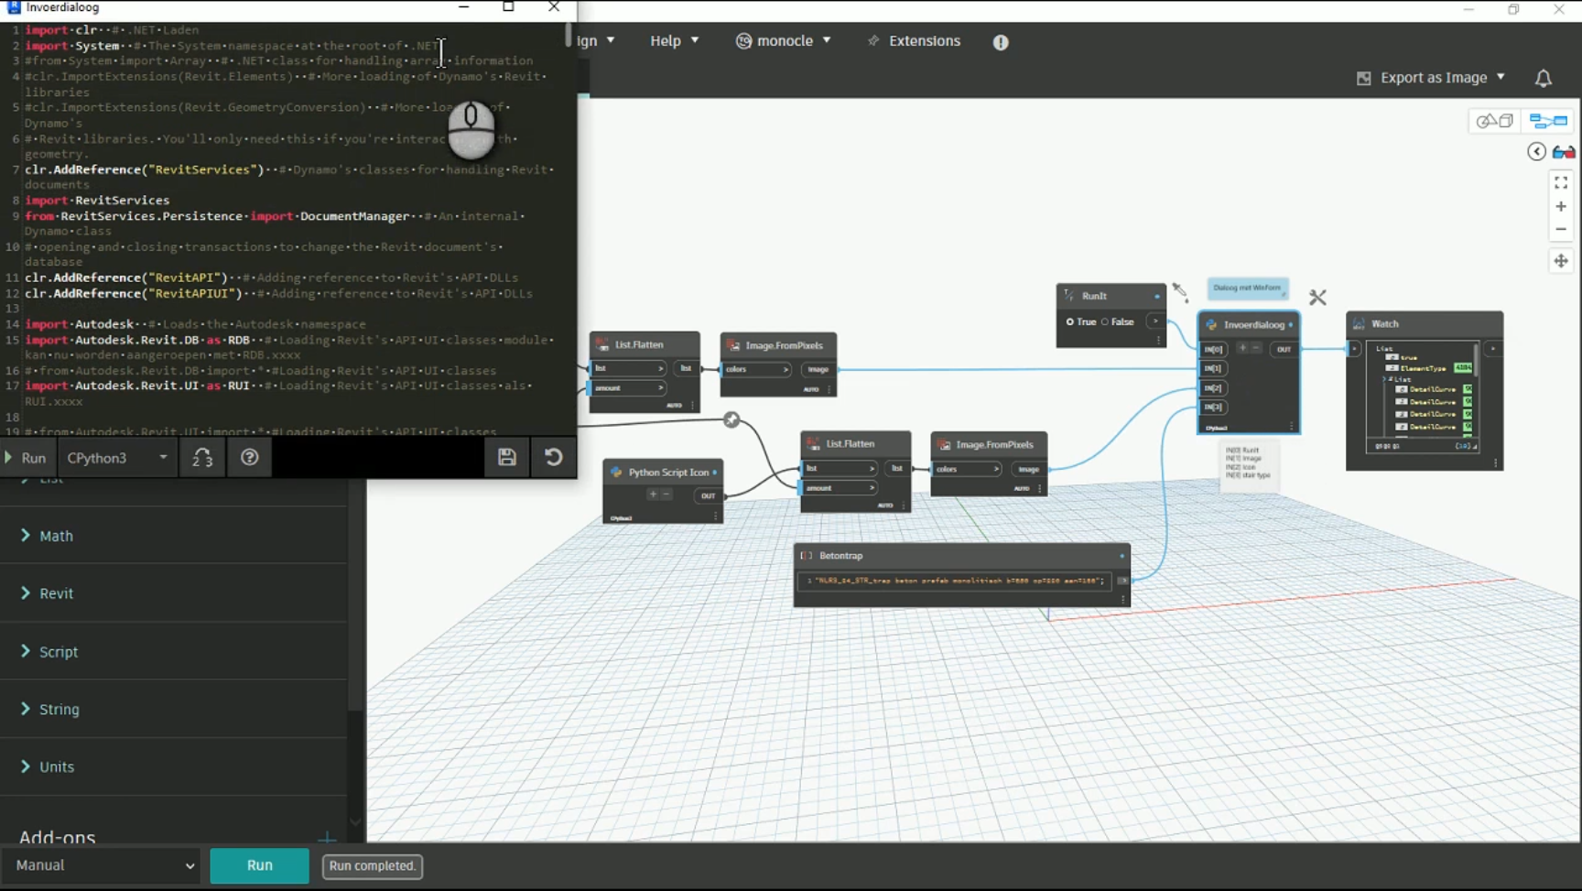This screenshot has height=891, width=1582.
Task: Click the collapse arrow circle icon near the 3D glasses
Action: click(x=1537, y=152)
